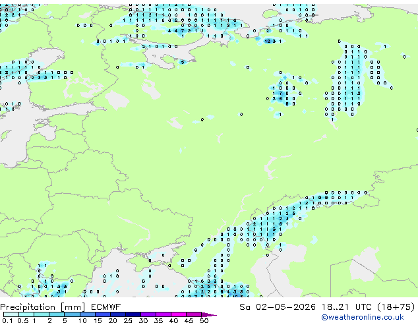Click the '20' legend value
This screenshot has width=418, height=323.
pos(113,320)
